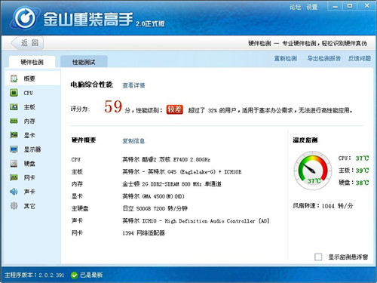Click the 硬盘 hard disk icon
Viewport: 377px width, 283px height.
pos(14,164)
